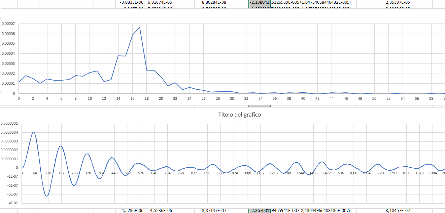
Task: Select cell with value 2,35397E-05
Action: [x=398, y=2]
